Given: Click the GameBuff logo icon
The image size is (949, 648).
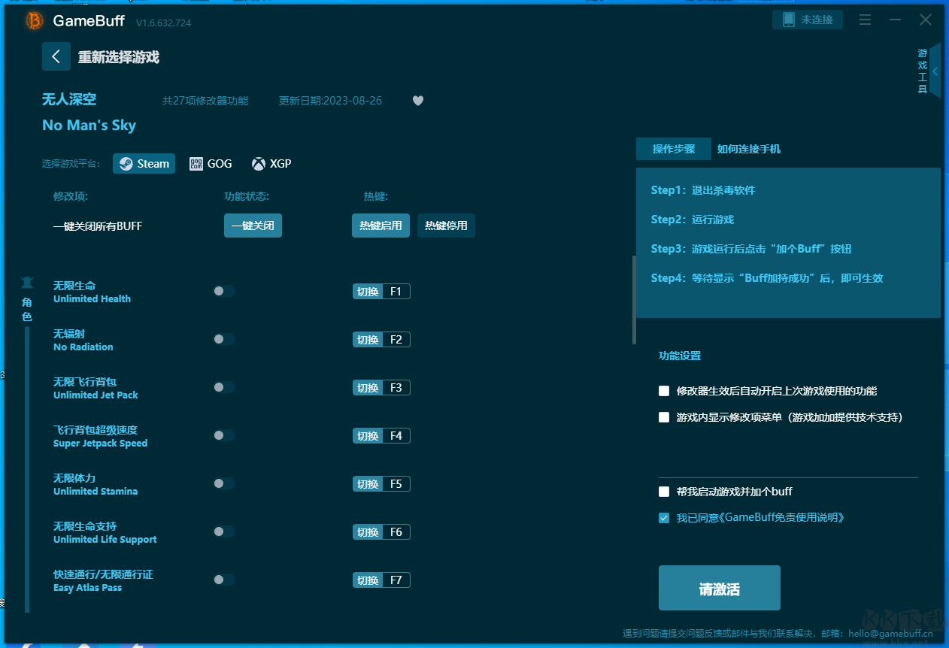Looking at the screenshot, I should coord(35,21).
